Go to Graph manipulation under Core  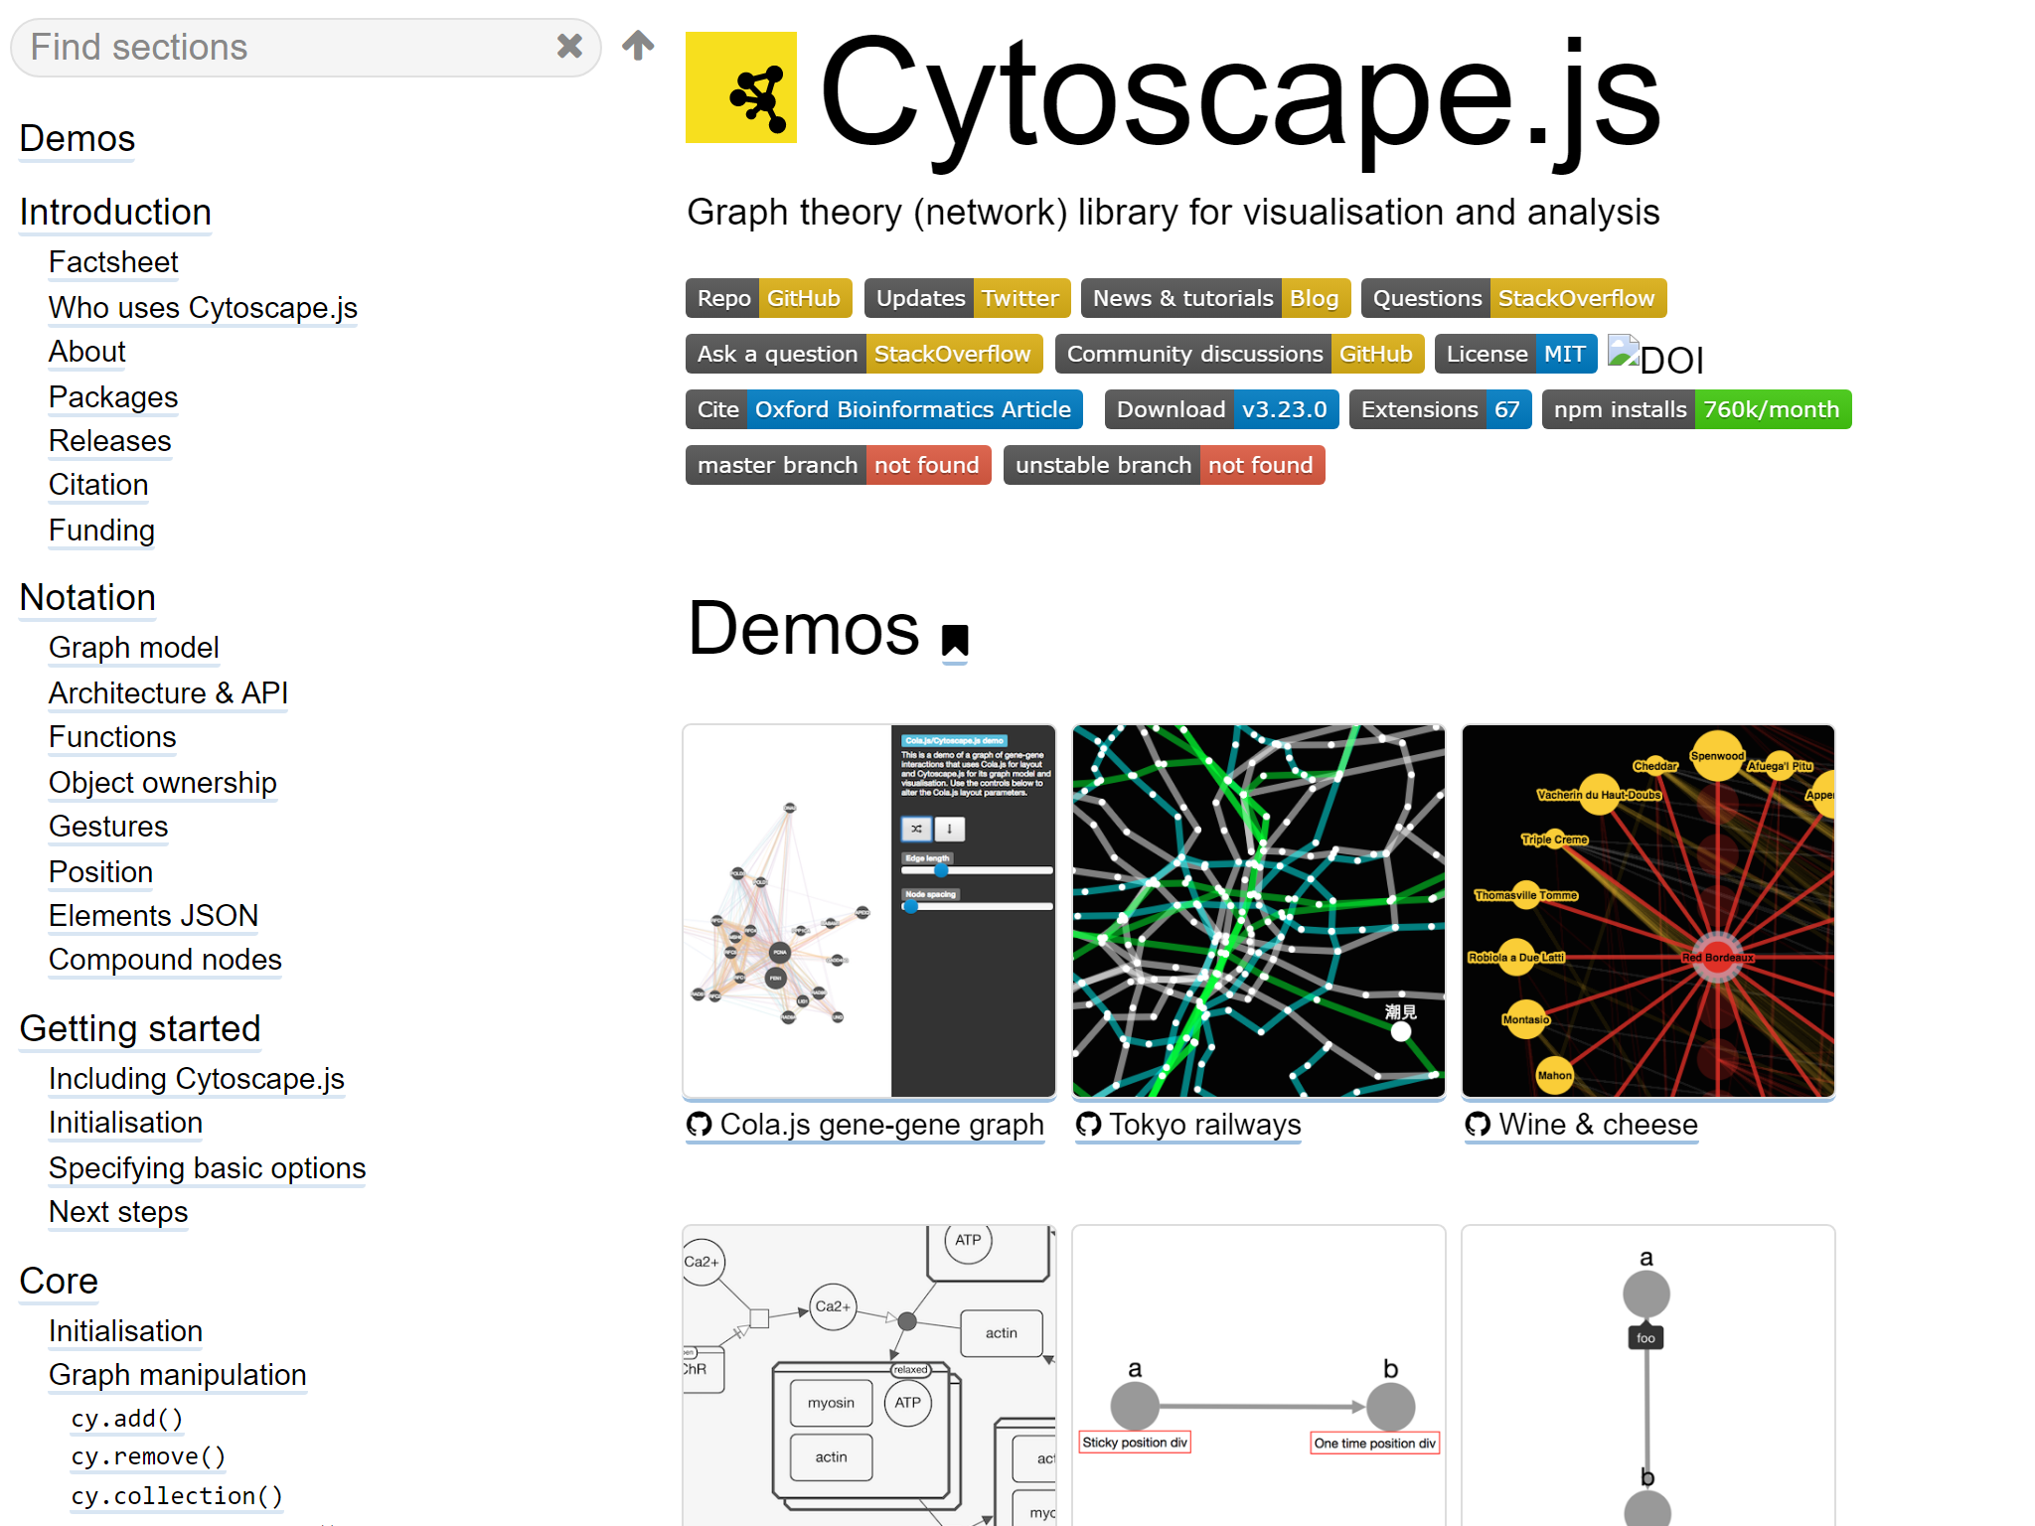[x=178, y=1375]
